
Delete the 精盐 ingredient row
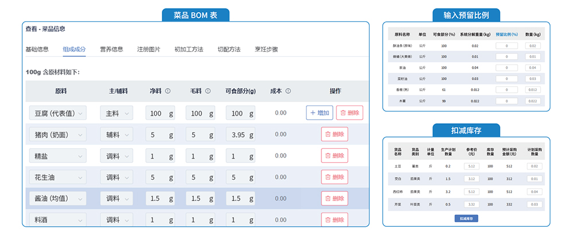(335, 156)
